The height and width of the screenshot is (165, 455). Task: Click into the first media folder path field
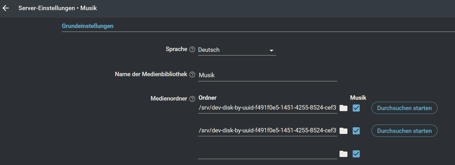(267, 108)
